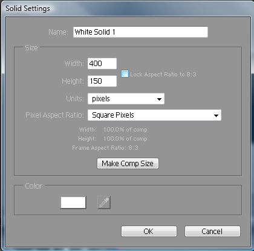Viewport: 254px width, 251px height.
Task: Click the Name field containing White Solid 1
Action: (140, 32)
